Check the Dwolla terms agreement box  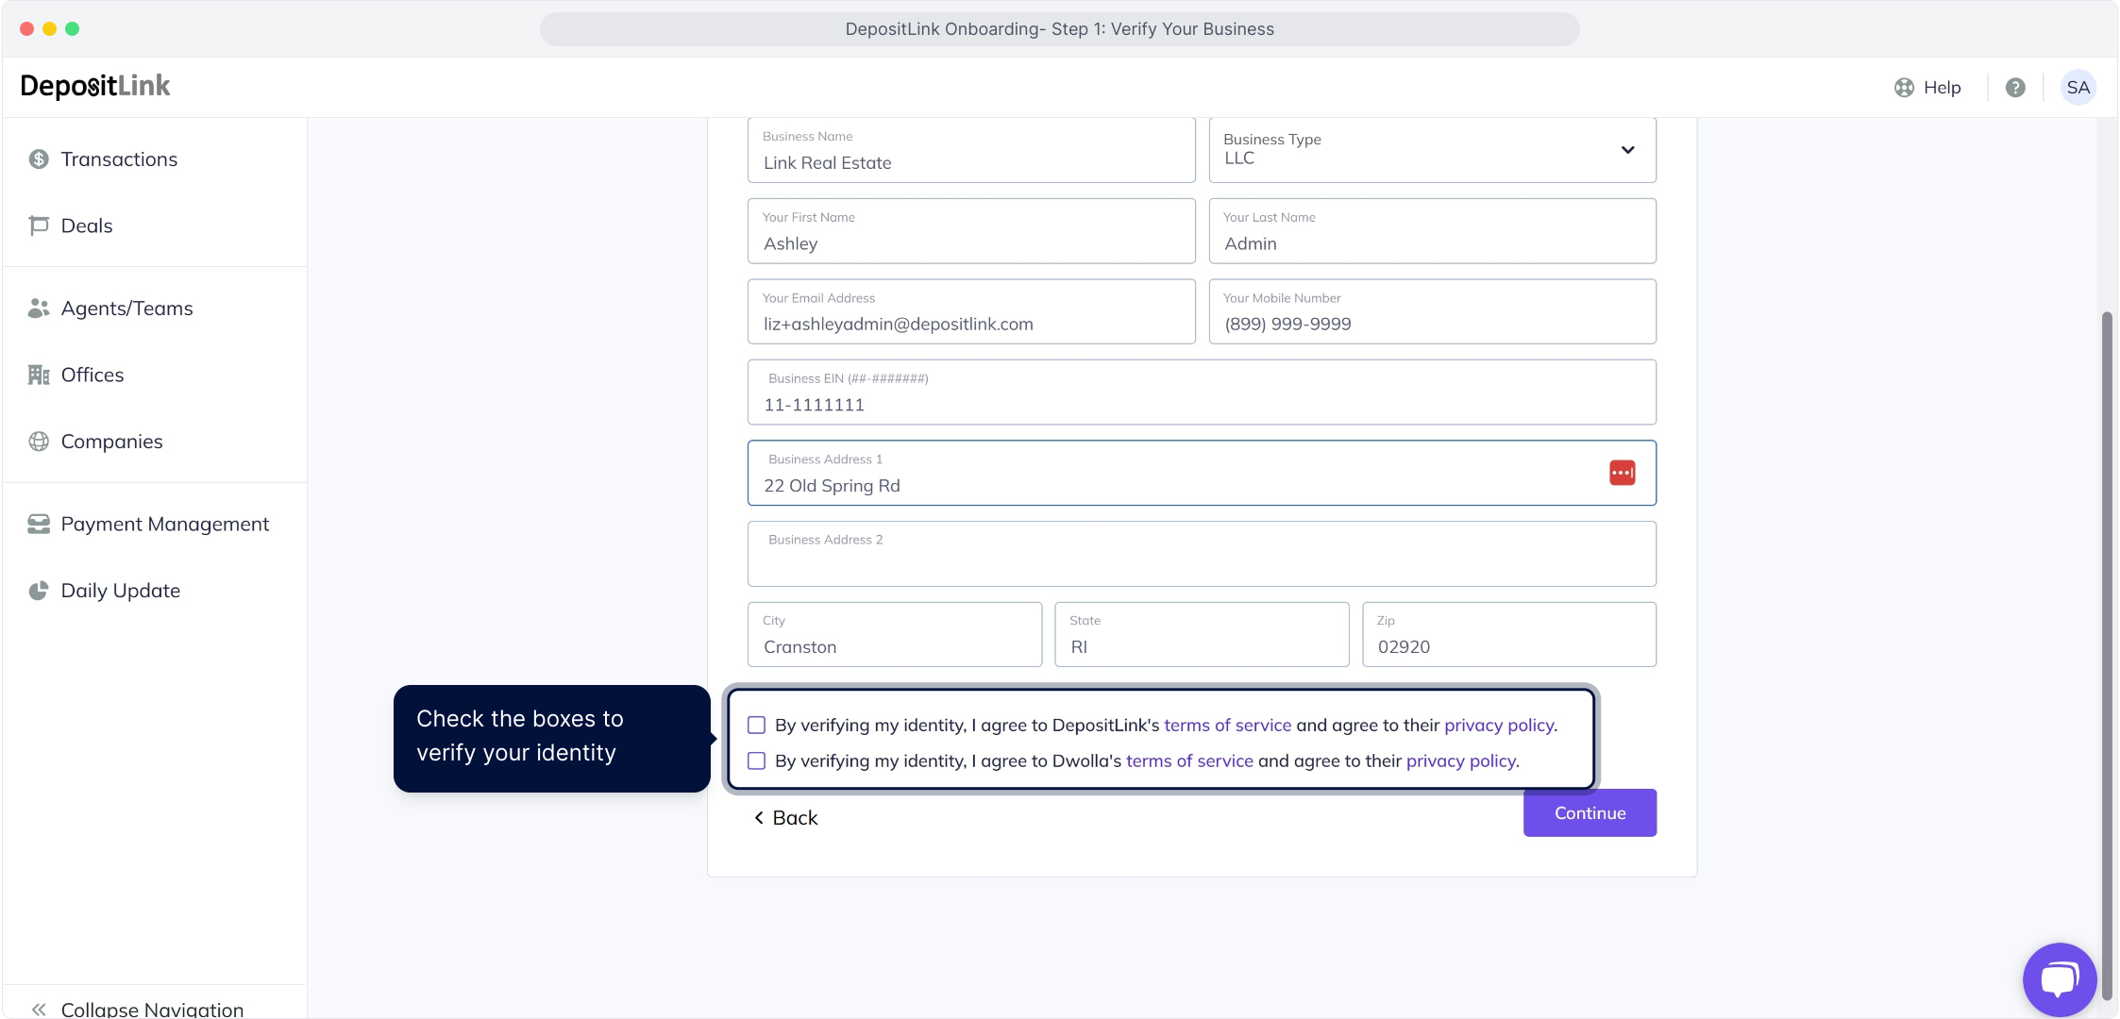click(756, 761)
